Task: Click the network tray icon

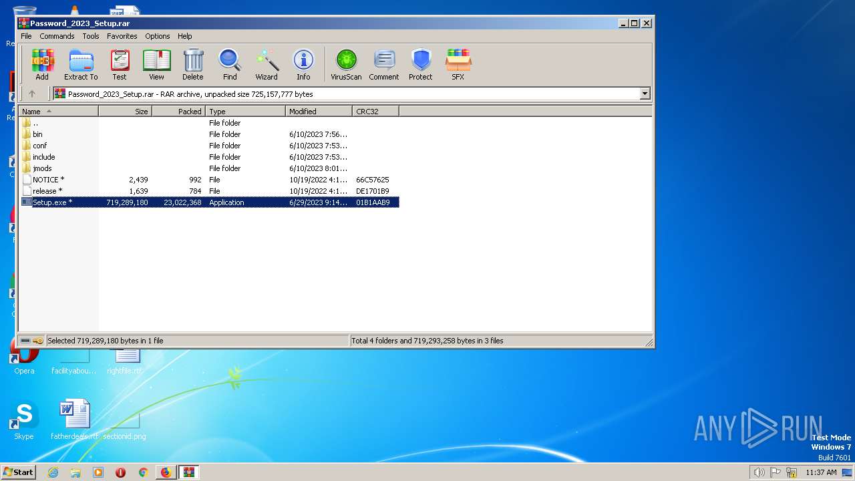Action: click(792, 472)
